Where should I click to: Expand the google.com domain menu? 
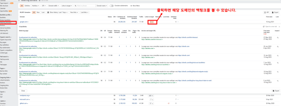[24, 22]
